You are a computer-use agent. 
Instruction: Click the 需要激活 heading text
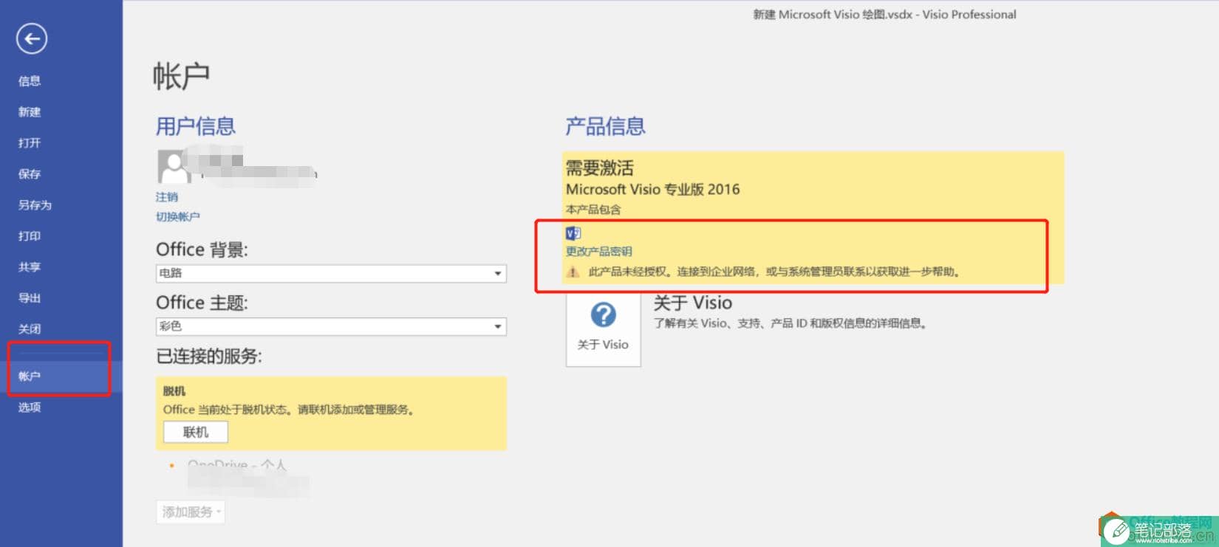click(600, 168)
